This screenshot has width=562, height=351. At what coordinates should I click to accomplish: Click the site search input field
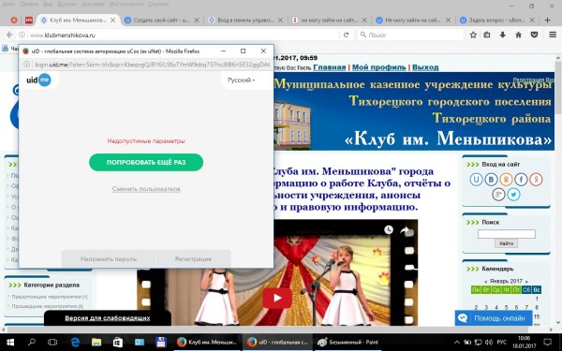pos(506,234)
